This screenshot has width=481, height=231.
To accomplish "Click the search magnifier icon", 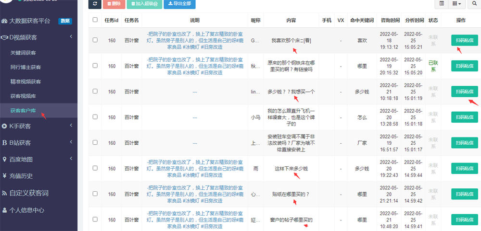I will (x=474, y=4).
